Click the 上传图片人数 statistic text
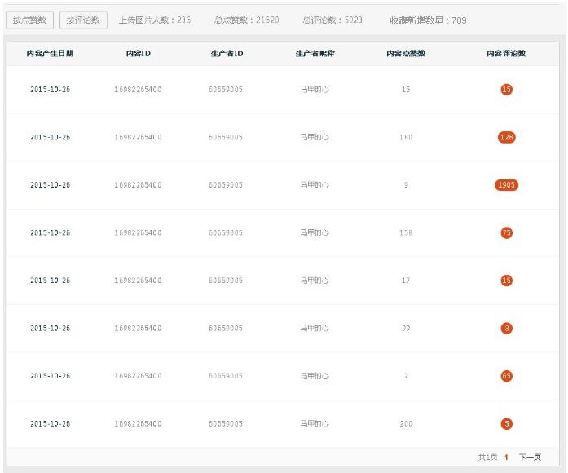568x473 pixels. point(154,20)
